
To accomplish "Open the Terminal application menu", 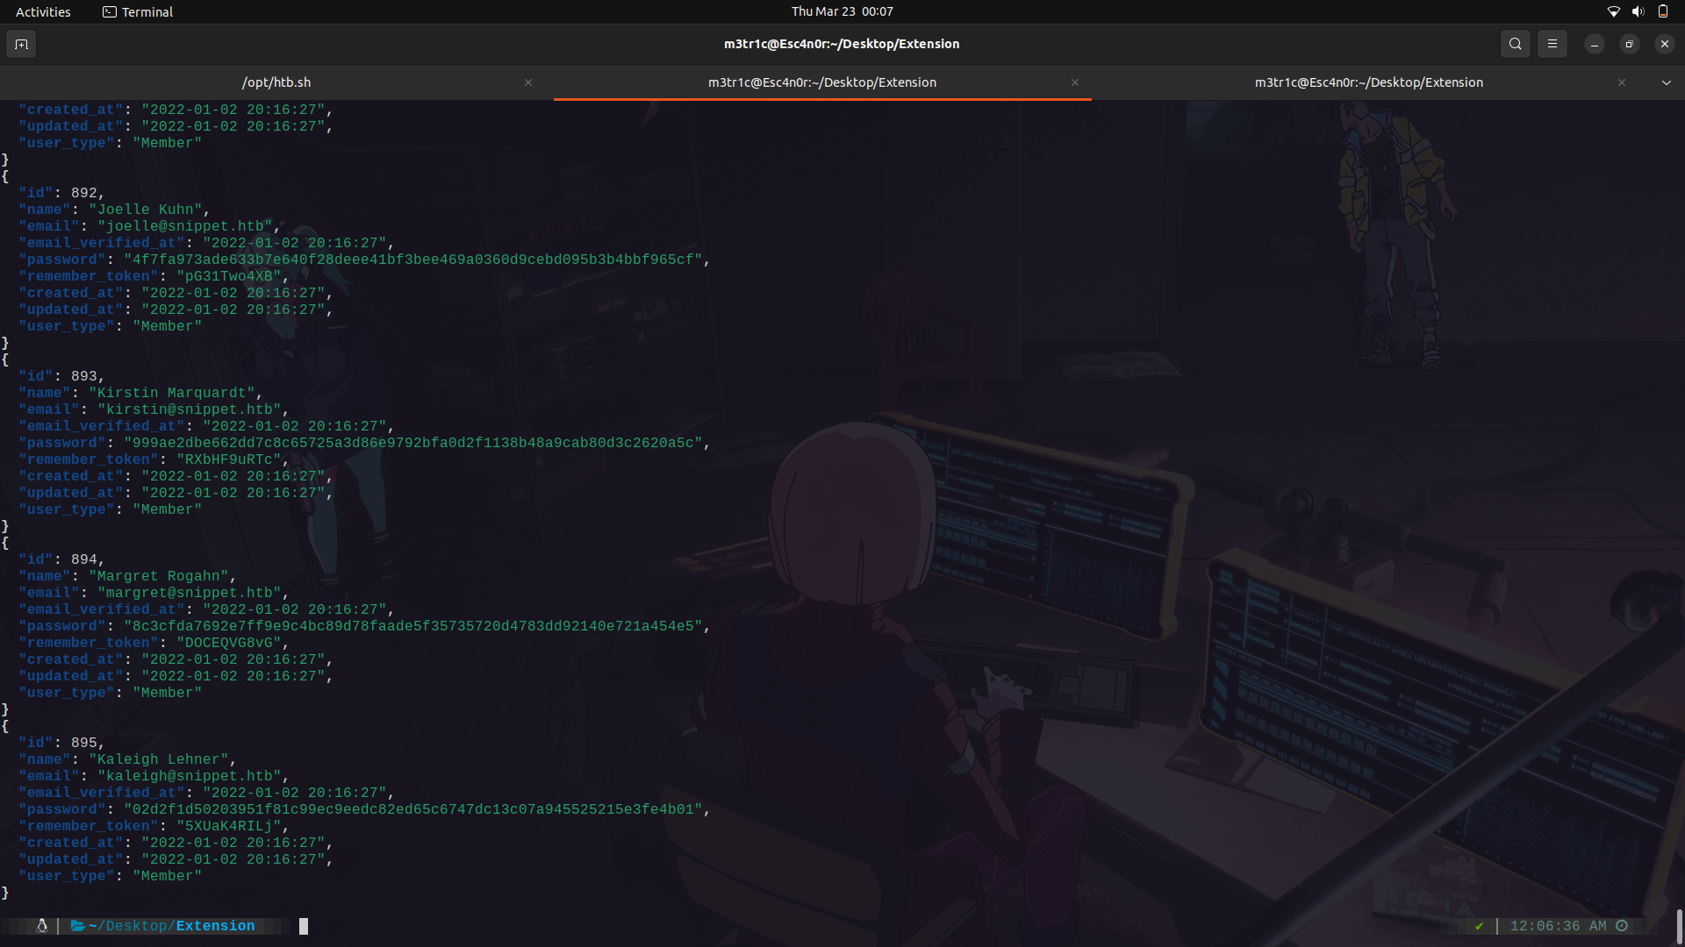I will point(137,11).
